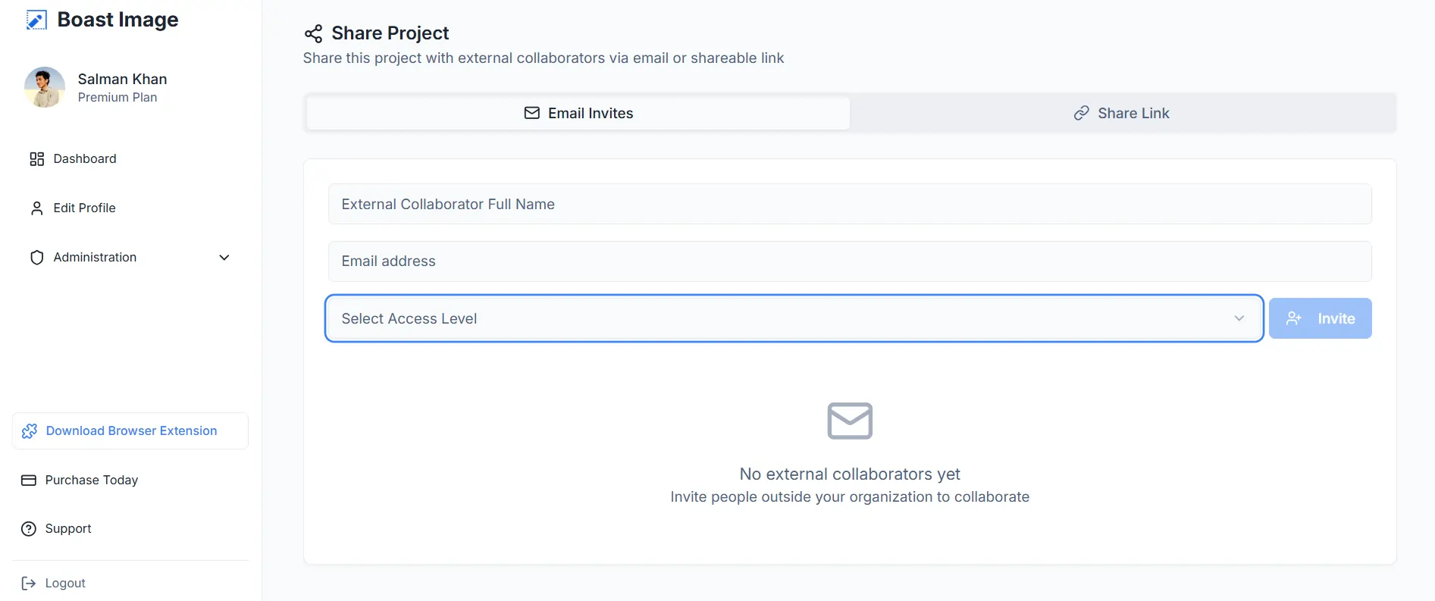Select the Dashboard grid icon
The height and width of the screenshot is (601, 1435).
(x=36, y=158)
